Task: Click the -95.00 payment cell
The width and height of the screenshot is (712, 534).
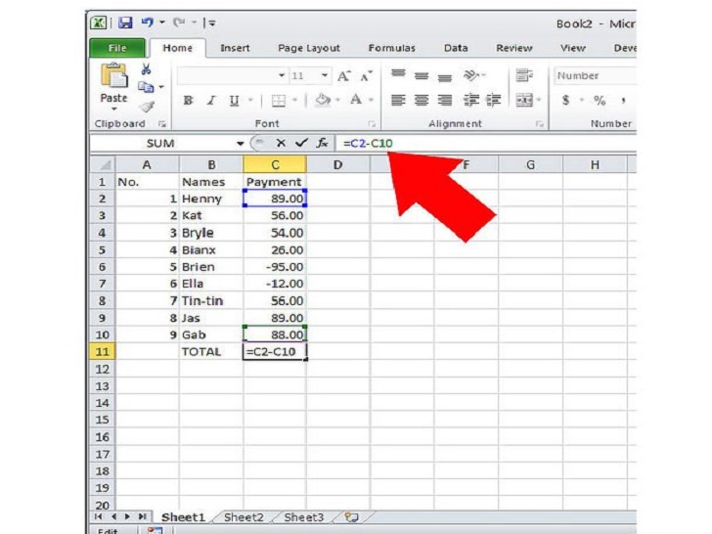Action: [275, 267]
